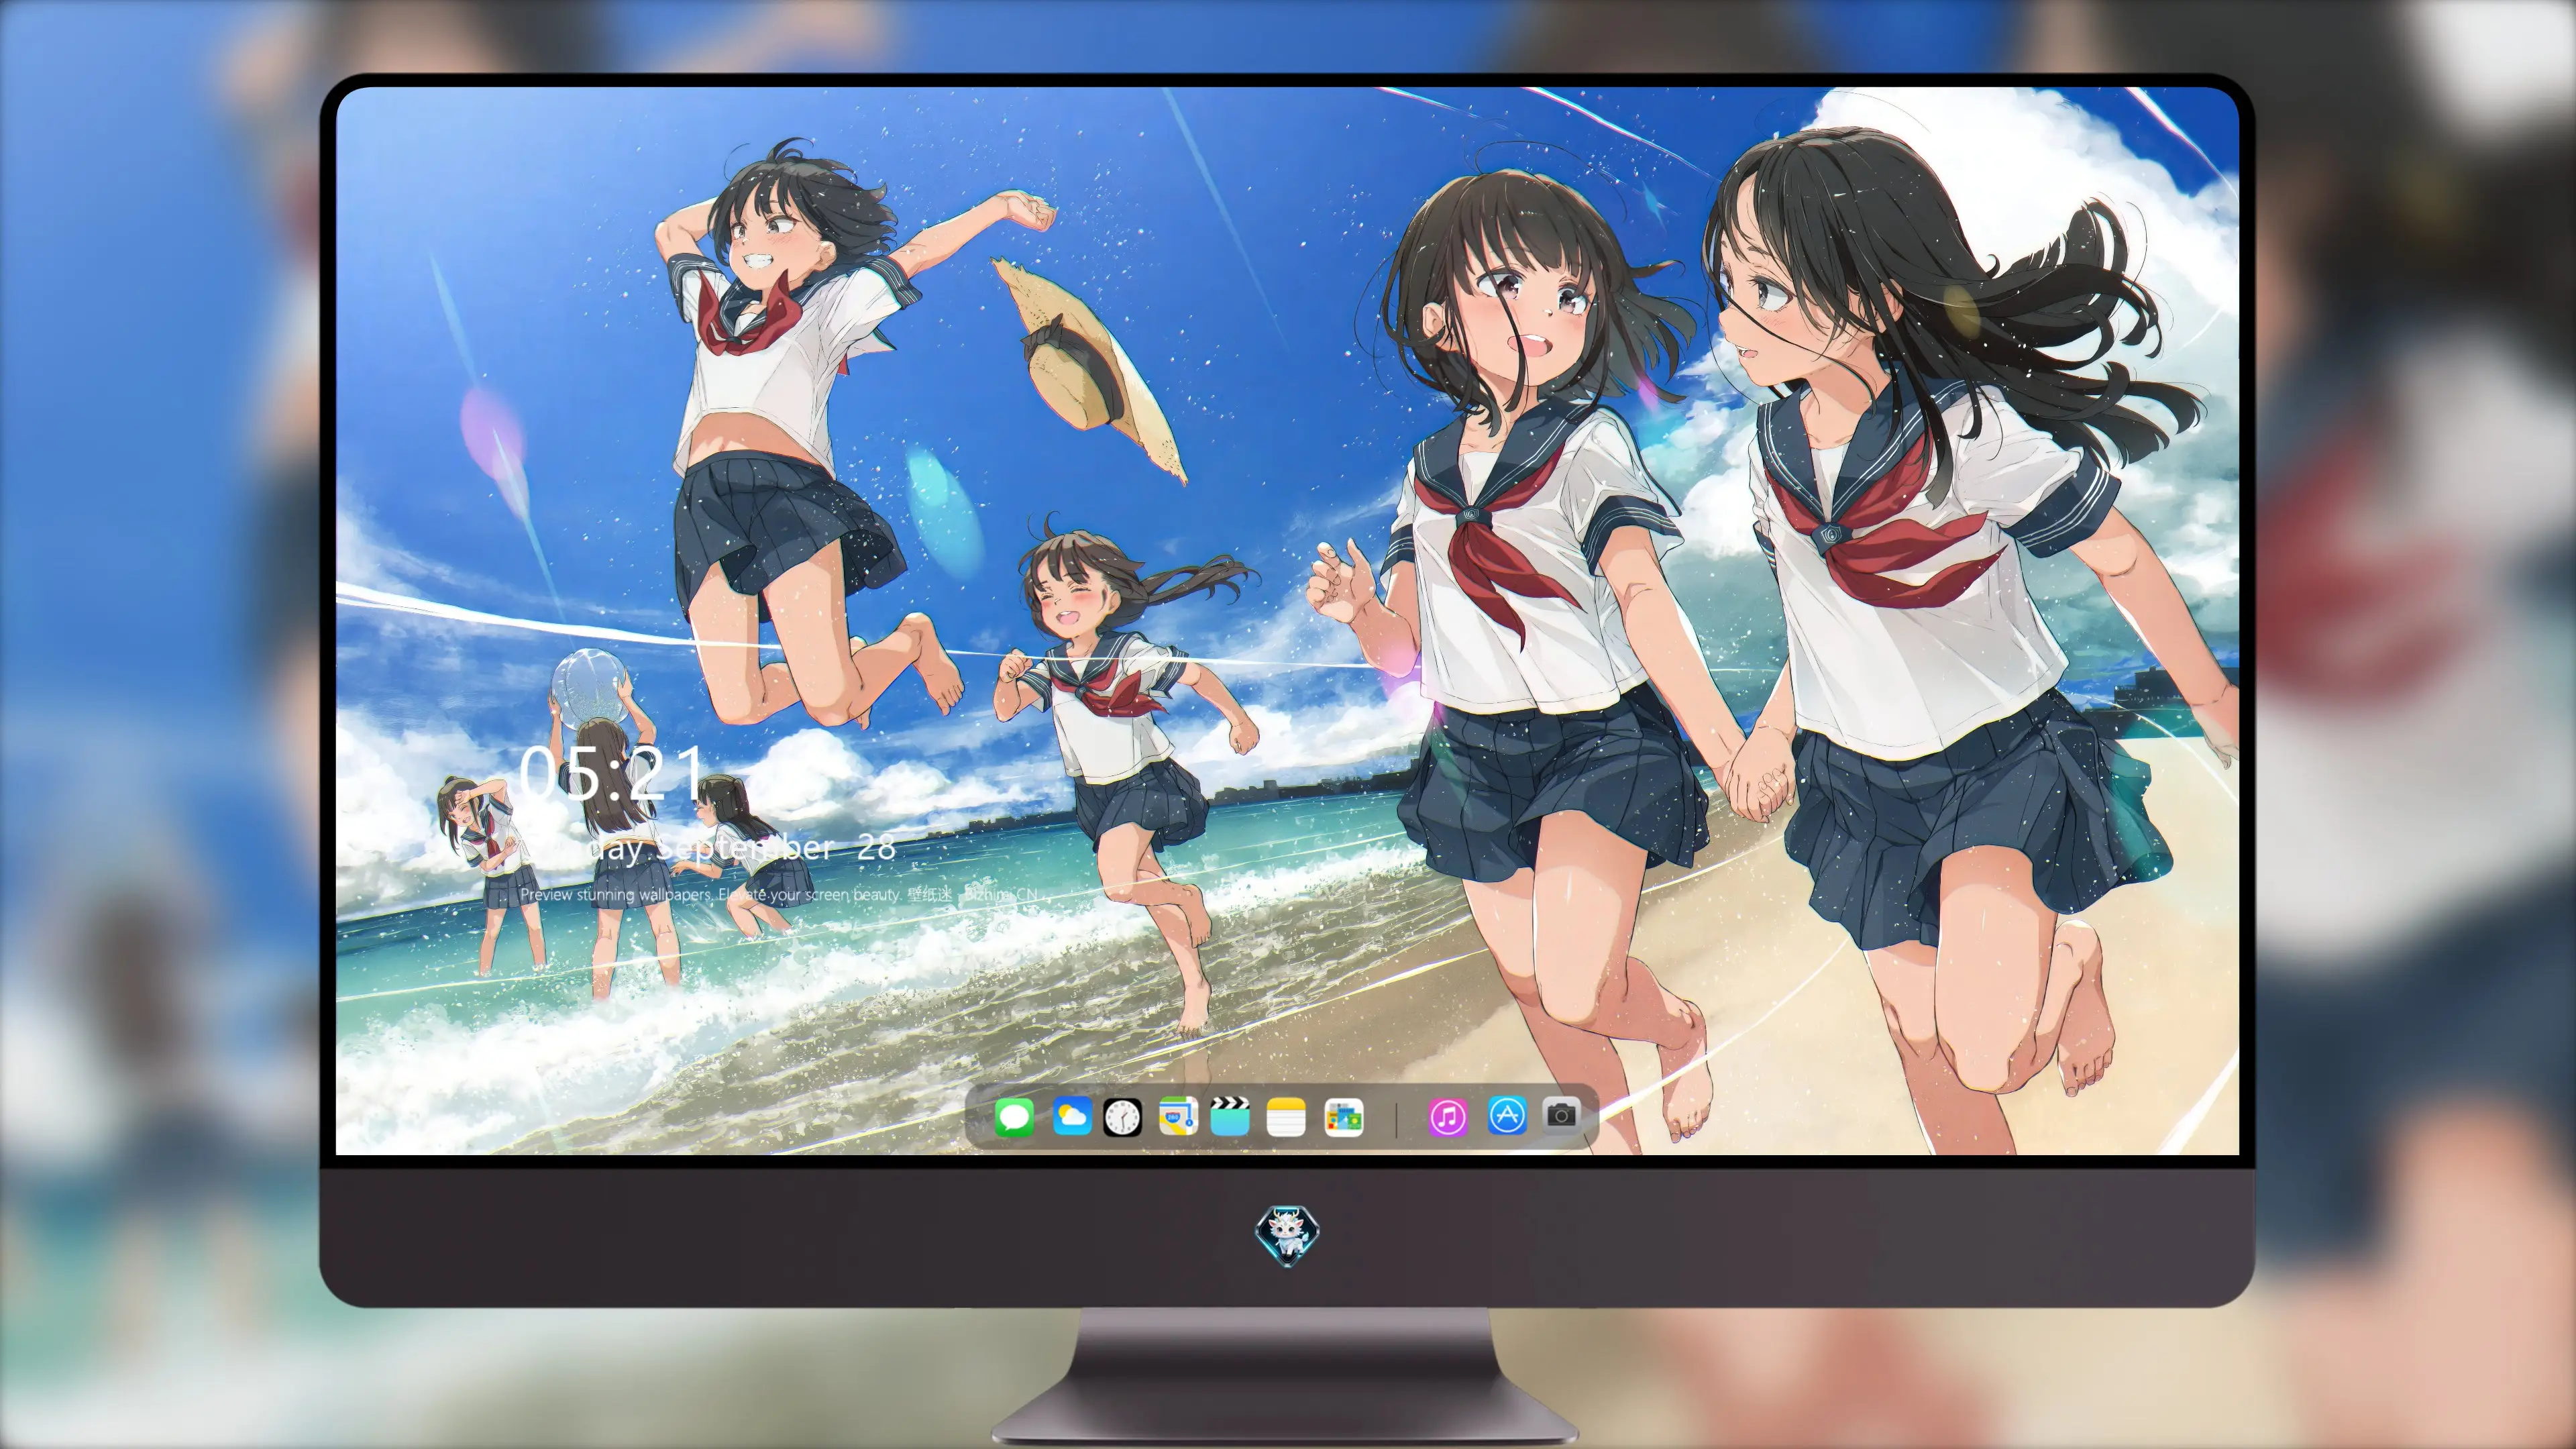Open the App Store from the dock

pos(1507,1115)
